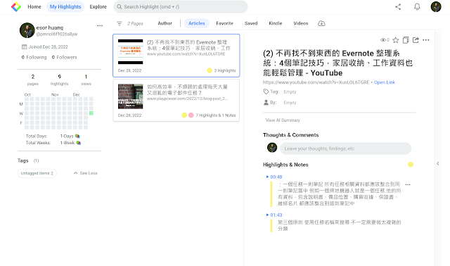The width and height of the screenshot is (450, 266).
Task: Open the Videos tab
Action: (300, 23)
